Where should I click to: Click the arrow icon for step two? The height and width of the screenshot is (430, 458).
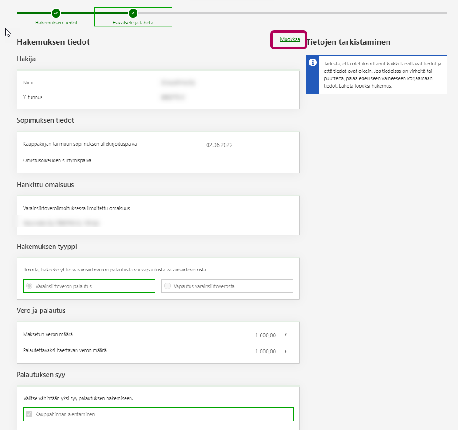133,13
